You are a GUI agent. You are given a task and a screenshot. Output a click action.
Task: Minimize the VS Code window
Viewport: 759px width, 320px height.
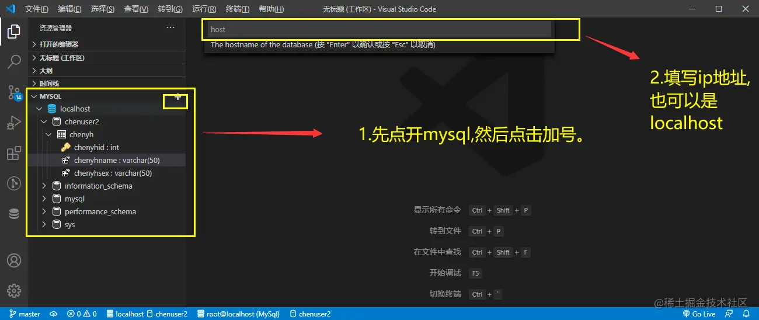692,9
